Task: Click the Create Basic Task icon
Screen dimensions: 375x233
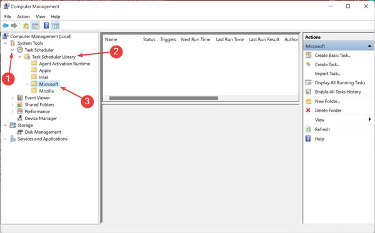Action: tap(309, 55)
